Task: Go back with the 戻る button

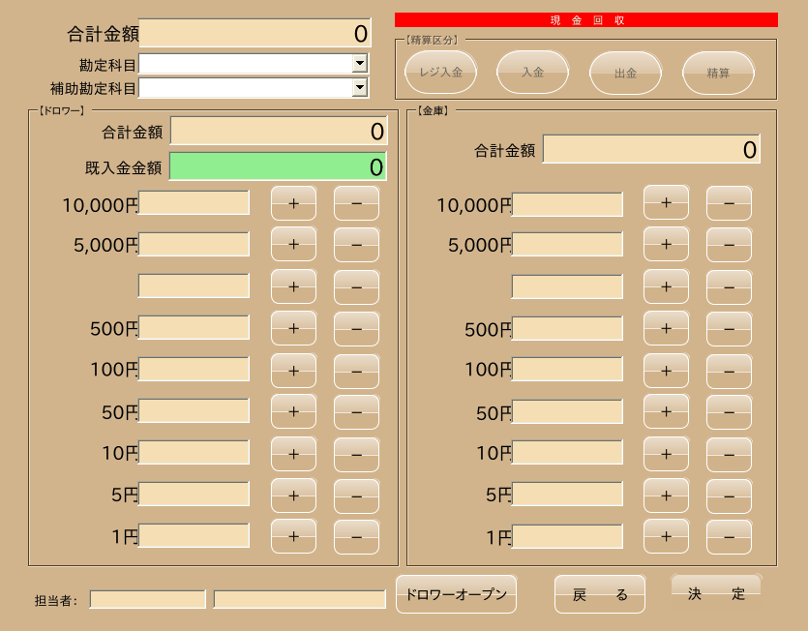Action: [x=600, y=594]
